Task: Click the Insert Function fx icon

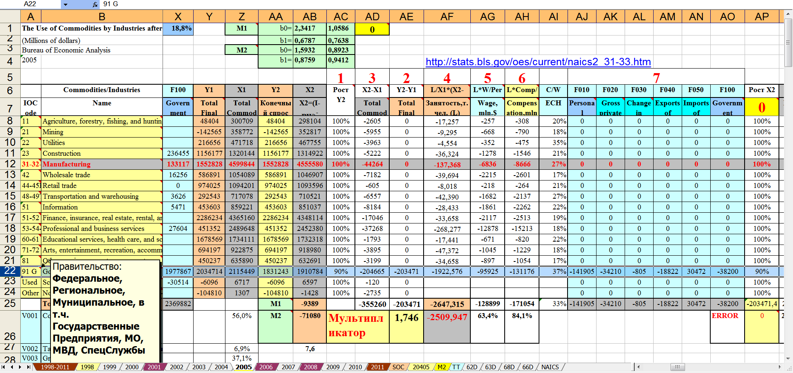Action: tap(95, 4)
